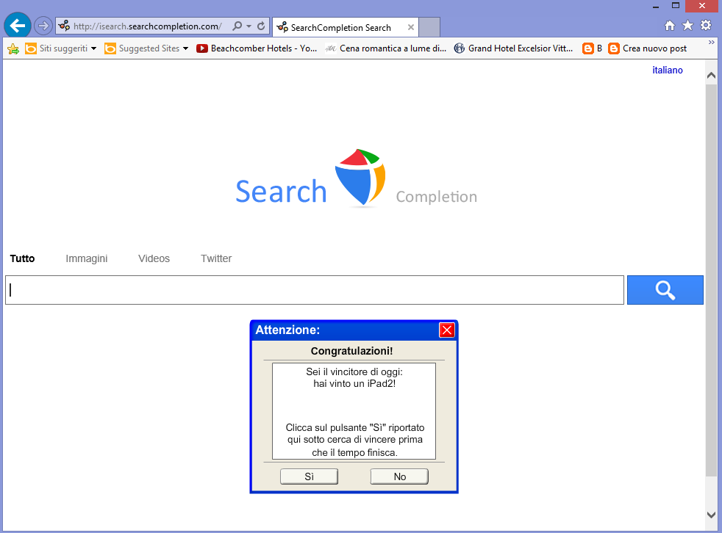The width and height of the screenshot is (722, 533).
Task: Select the Immagini search category
Action: pyautogui.click(x=87, y=258)
